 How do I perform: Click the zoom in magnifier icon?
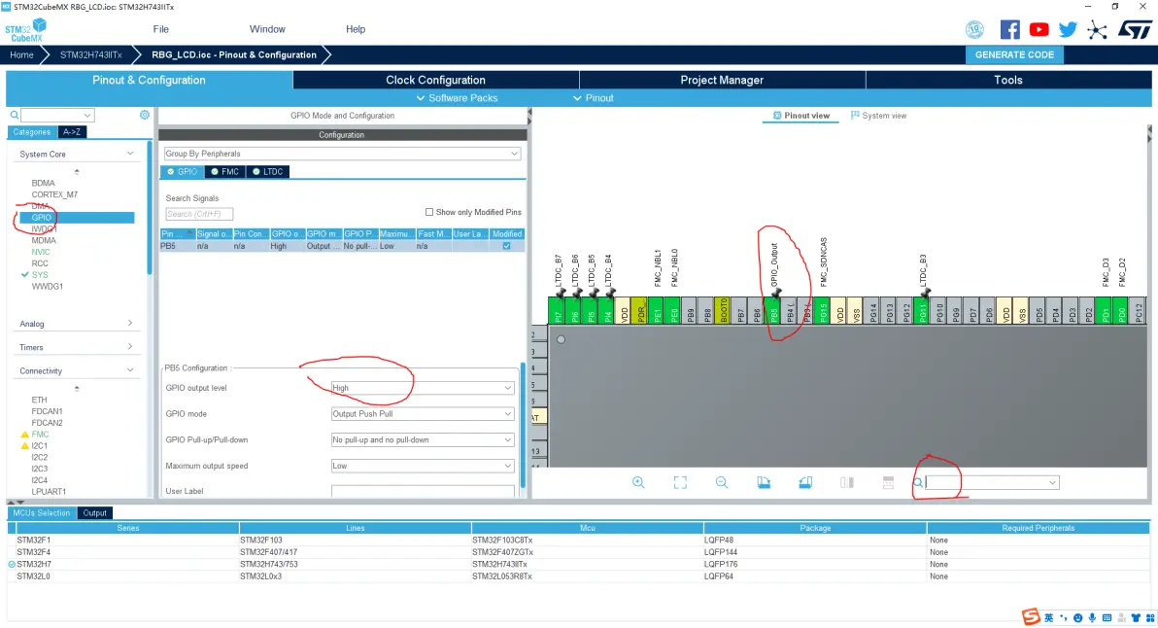[x=639, y=482]
